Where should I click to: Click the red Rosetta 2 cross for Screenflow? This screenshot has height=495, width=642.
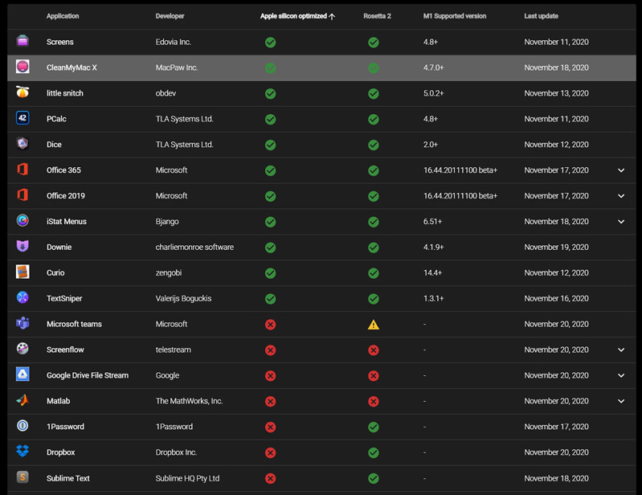[x=374, y=350]
